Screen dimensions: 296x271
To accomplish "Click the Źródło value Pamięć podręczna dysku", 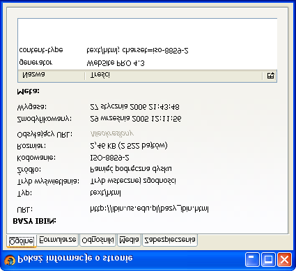I will [131, 169].
